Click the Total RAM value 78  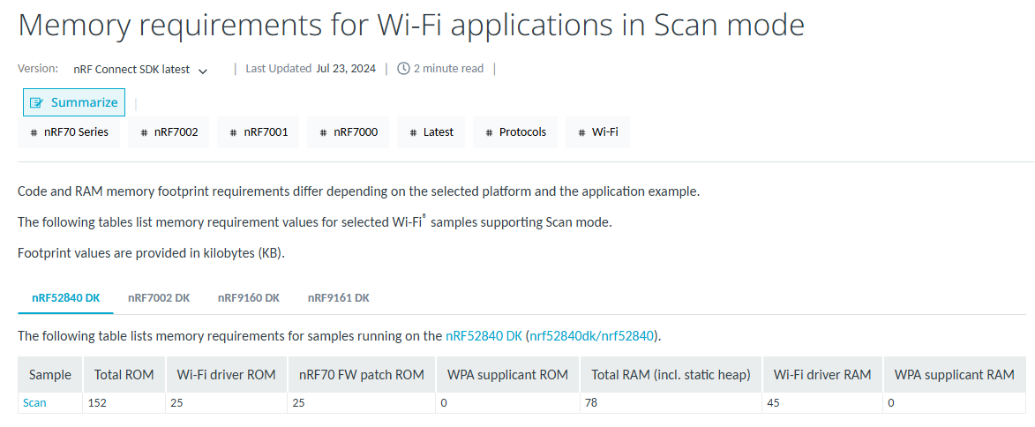(592, 402)
